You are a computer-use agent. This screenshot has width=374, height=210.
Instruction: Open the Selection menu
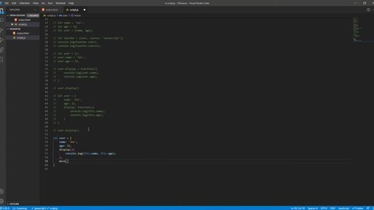(25, 3)
